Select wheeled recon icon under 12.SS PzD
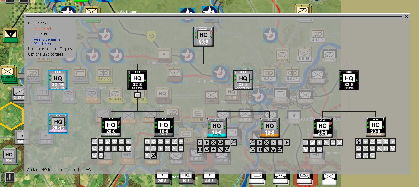The width and height of the screenshot is (419, 187). pos(372,155)
